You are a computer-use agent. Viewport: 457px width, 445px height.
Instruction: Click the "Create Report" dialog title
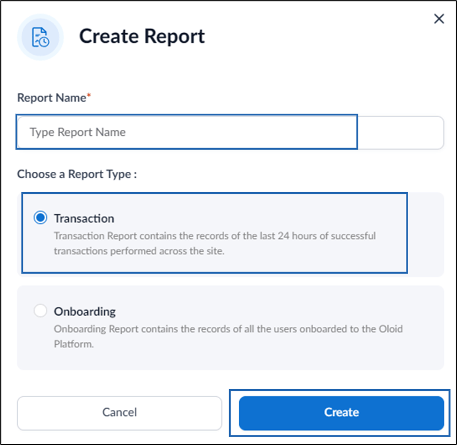[142, 37]
